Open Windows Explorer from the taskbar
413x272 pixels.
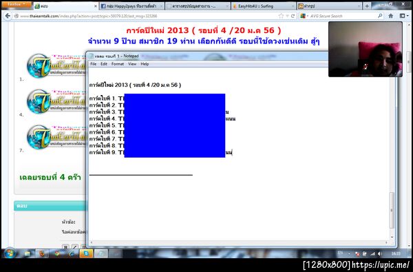click(28, 253)
